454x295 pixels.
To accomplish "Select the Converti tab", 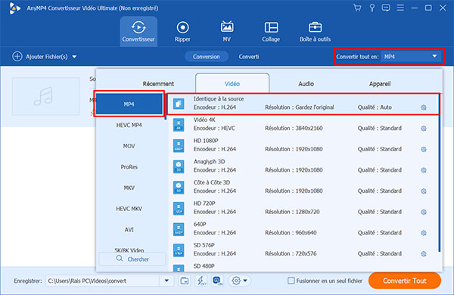I will (249, 57).
